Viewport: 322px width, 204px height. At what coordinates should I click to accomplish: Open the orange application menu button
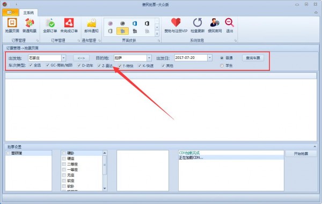tap(11, 12)
